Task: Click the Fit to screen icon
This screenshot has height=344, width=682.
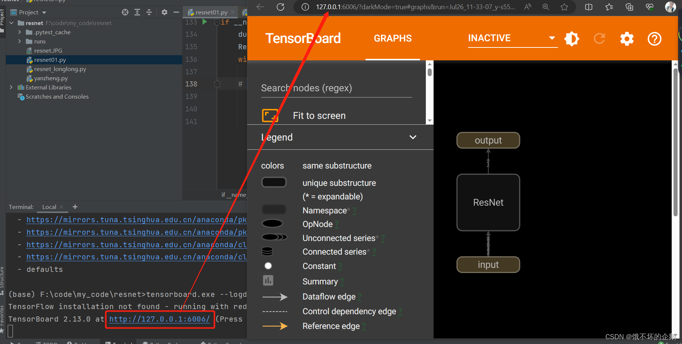Action: pyautogui.click(x=270, y=116)
